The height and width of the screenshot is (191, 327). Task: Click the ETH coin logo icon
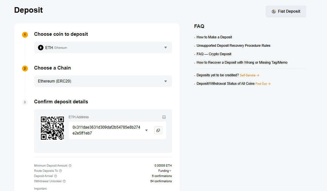[x=41, y=47]
